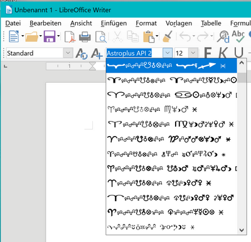Open the Einfügen menu
The height and width of the screenshot is (242, 251).
(x=114, y=23)
